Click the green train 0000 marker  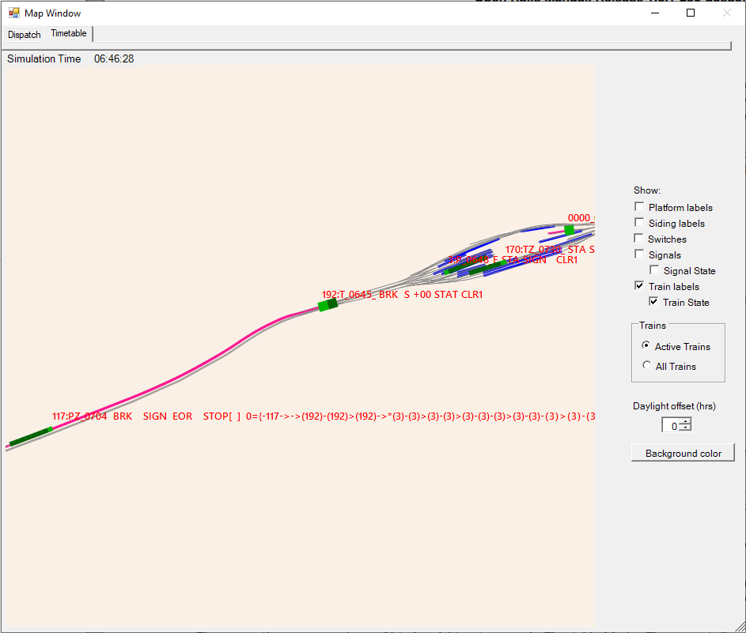click(x=569, y=230)
